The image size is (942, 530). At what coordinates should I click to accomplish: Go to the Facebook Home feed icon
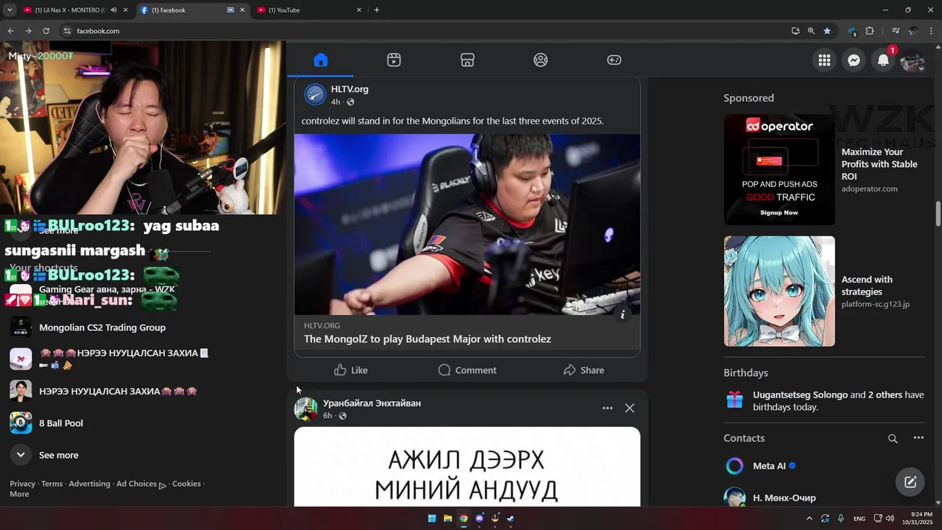[320, 60]
